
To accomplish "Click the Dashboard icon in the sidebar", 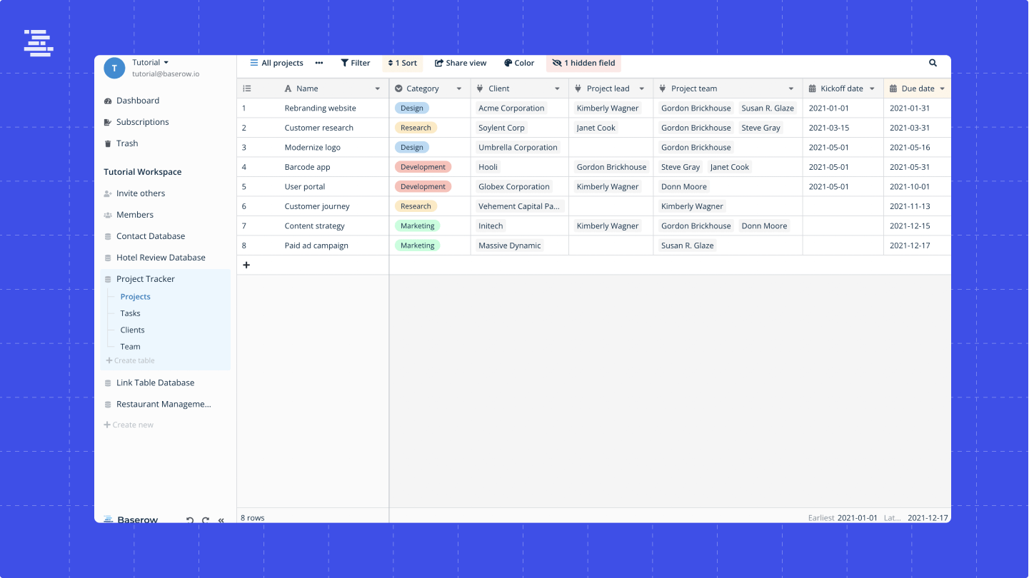I will 108,101.
